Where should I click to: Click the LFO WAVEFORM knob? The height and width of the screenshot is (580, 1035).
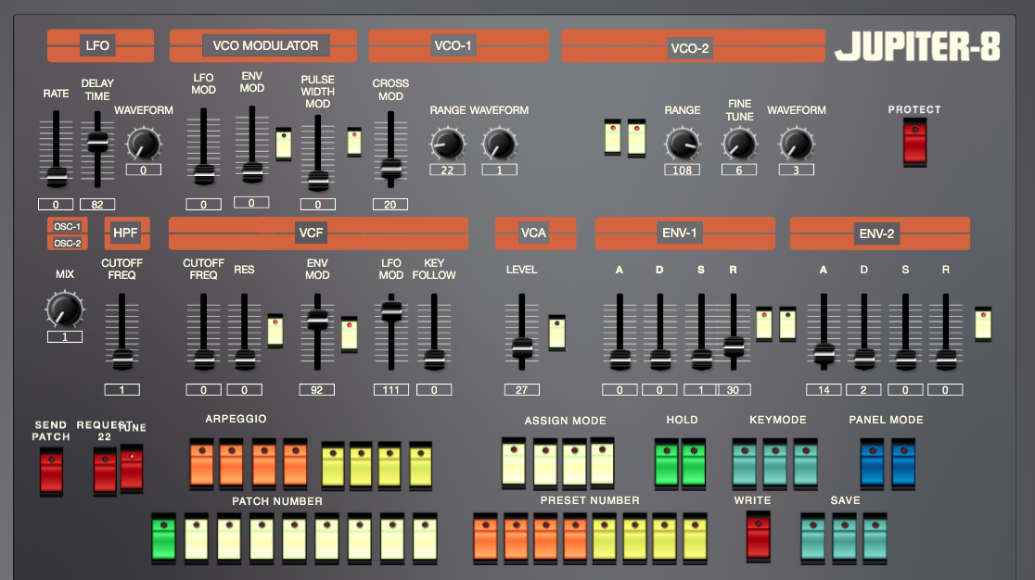[143, 144]
